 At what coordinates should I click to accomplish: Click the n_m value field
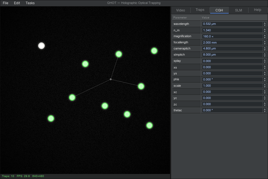tap(232, 30)
